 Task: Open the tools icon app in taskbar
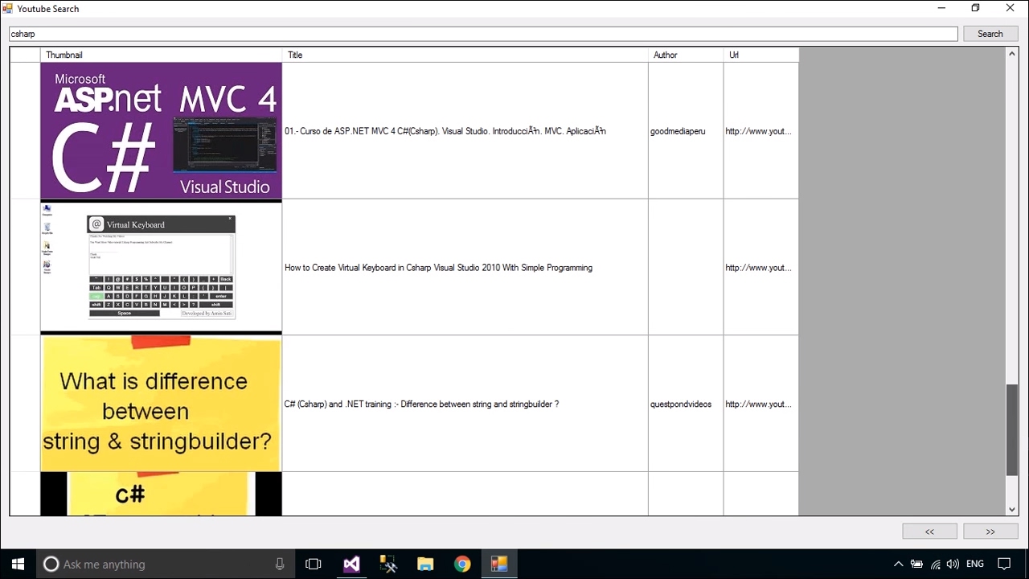point(388,564)
